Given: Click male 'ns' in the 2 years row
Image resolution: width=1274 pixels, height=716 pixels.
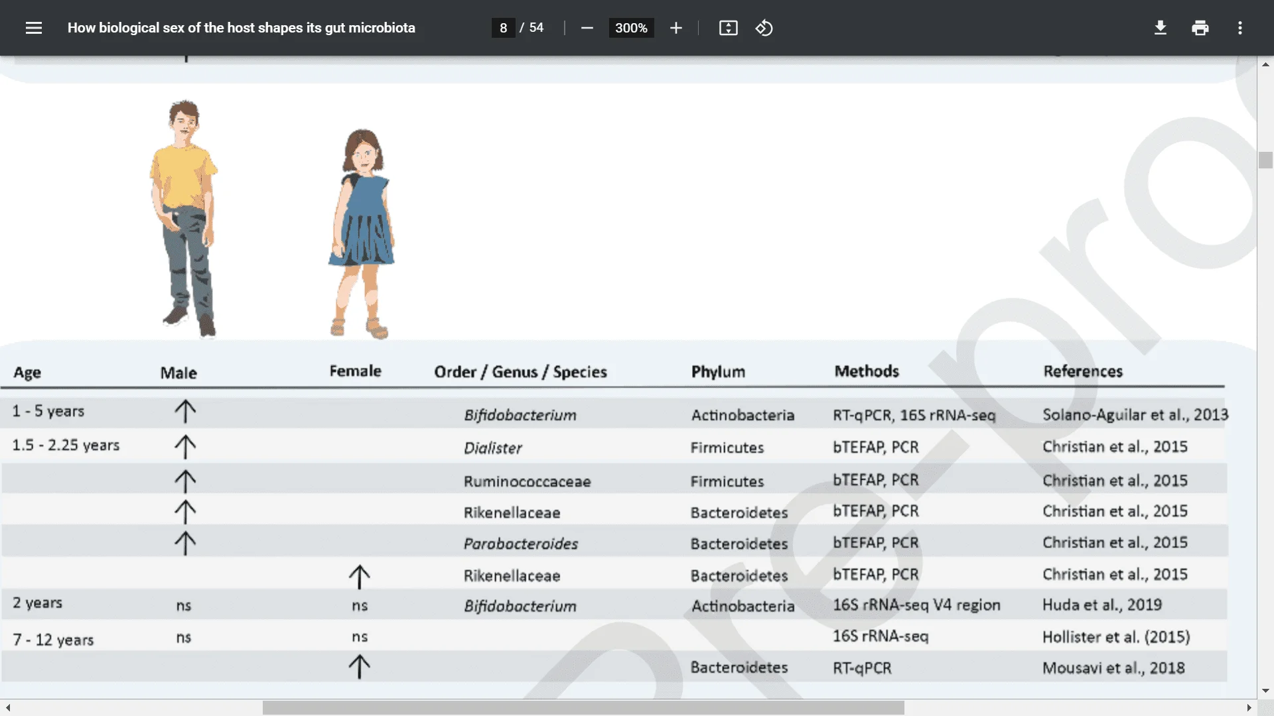Looking at the screenshot, I should tap(184, 605).
